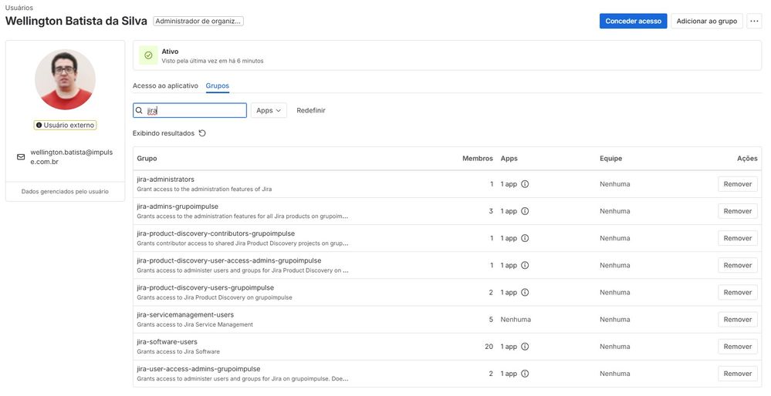
Task: Click the Grupo column header
Action: [x=147, y=159]
